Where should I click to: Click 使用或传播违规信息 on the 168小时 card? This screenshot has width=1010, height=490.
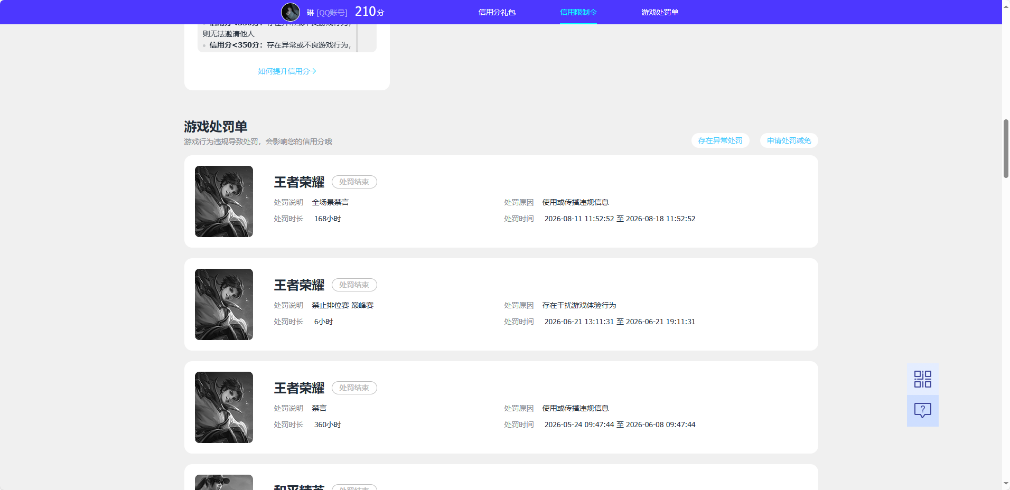(575, 202)
